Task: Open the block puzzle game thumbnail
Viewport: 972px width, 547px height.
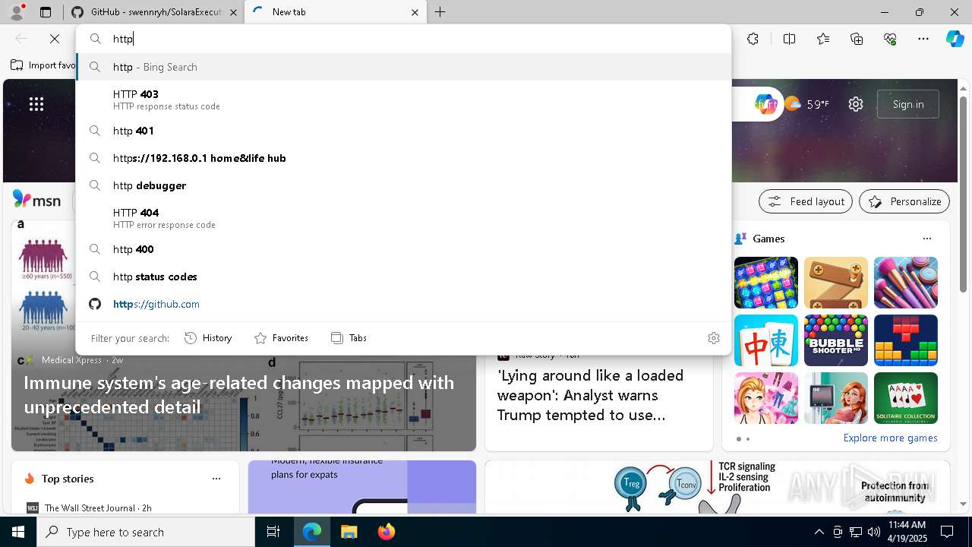Action: click(906, 340)
